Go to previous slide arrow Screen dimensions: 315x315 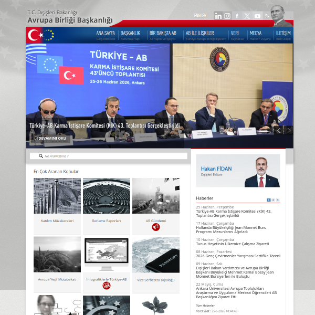tap(279, 131)
